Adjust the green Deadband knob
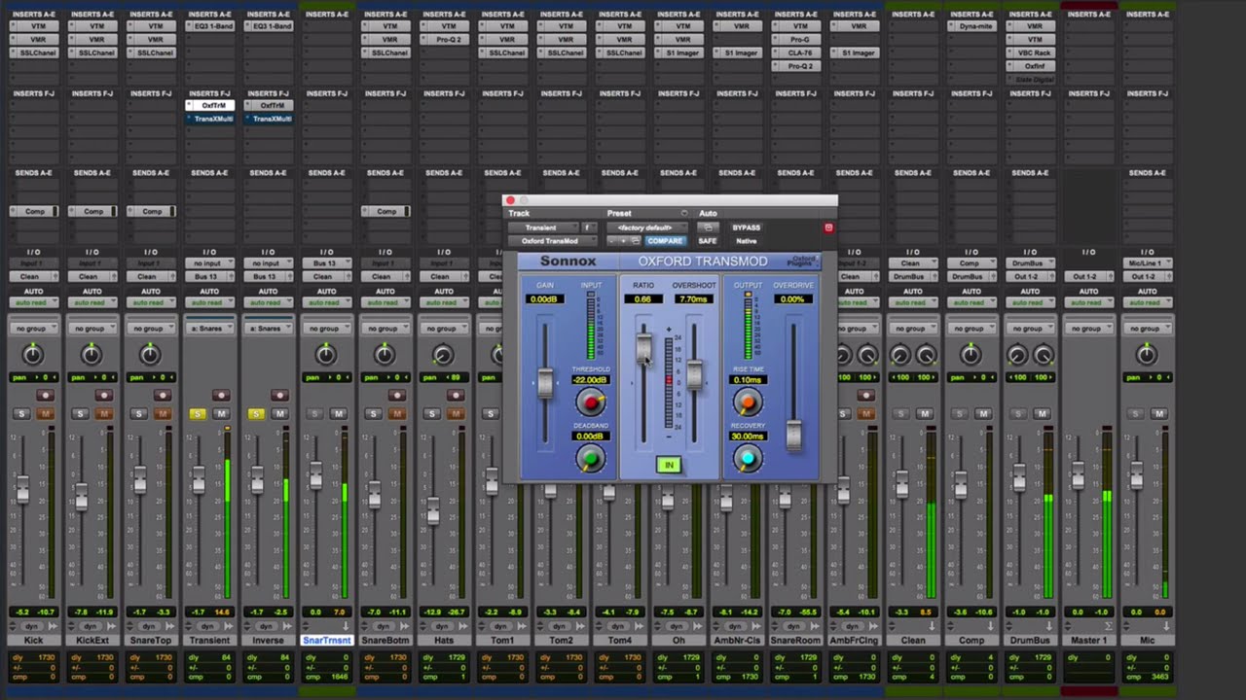 tap(590, 458)
